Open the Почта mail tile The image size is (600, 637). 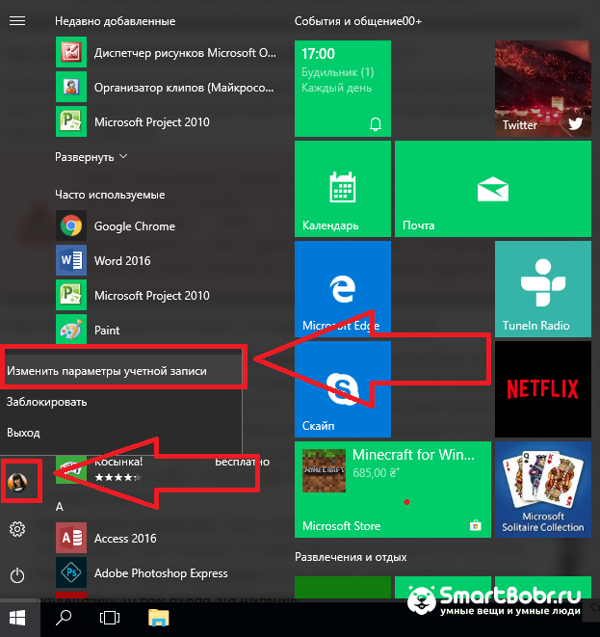[493, 189]
